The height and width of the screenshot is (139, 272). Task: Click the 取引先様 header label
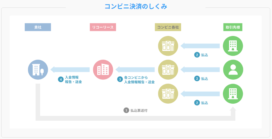[233, 27]
